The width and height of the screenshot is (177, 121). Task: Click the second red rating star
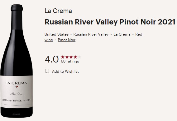[x=67, y=57]
